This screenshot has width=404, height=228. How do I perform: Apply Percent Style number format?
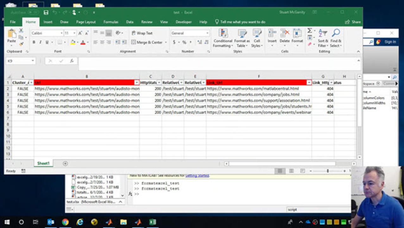(184, 42)
